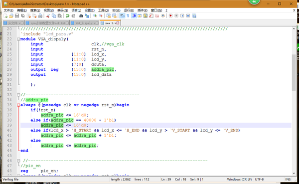This screenshot has height=184, width=299.
Task: Collapse the comment fold at line 33
Action: [x=18, y=95]
